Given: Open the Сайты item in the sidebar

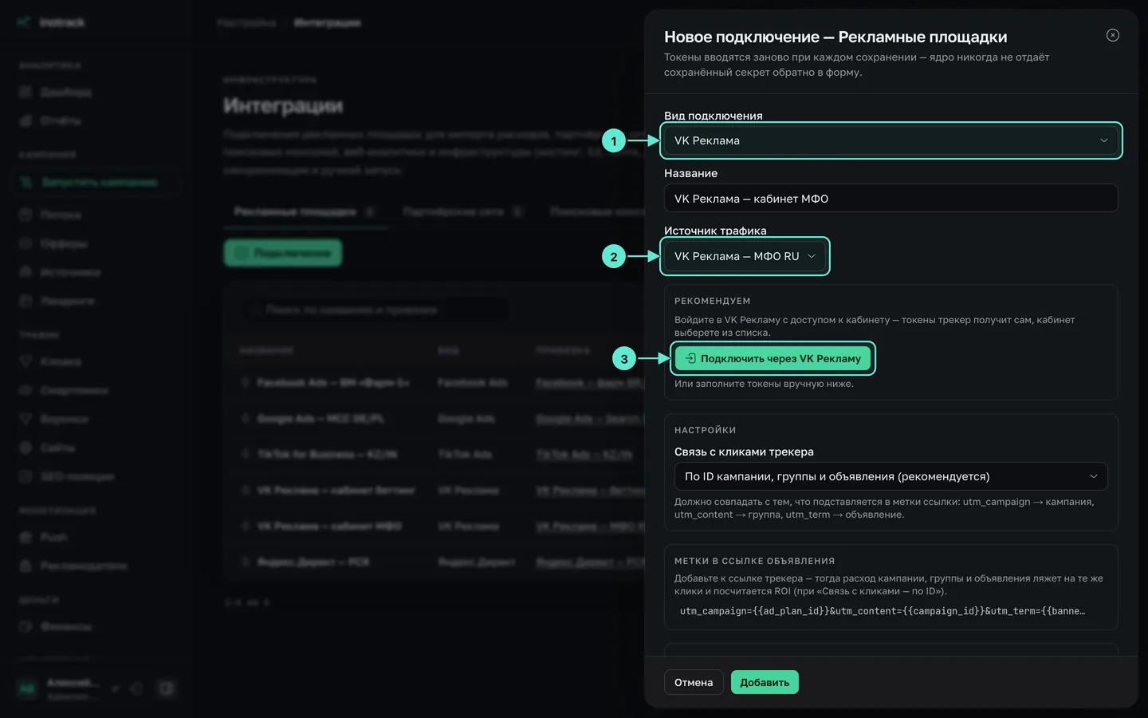Looking at the screenshot, I should 57,448.
